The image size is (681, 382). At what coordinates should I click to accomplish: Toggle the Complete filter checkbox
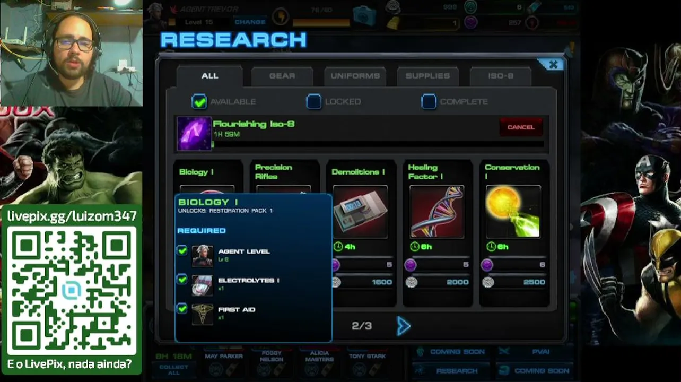click(429, 101)
